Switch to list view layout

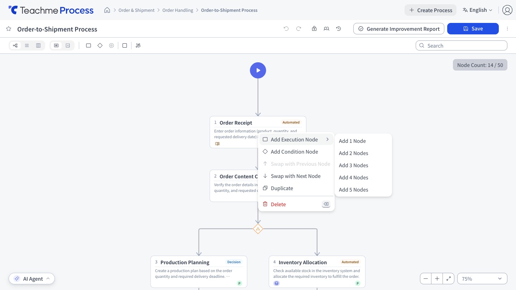(x=27, y=45)
